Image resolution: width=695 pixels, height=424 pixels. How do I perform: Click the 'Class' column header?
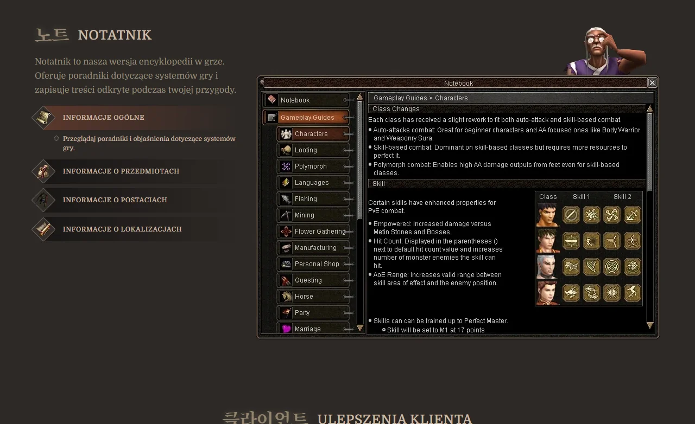coord(548,197)
